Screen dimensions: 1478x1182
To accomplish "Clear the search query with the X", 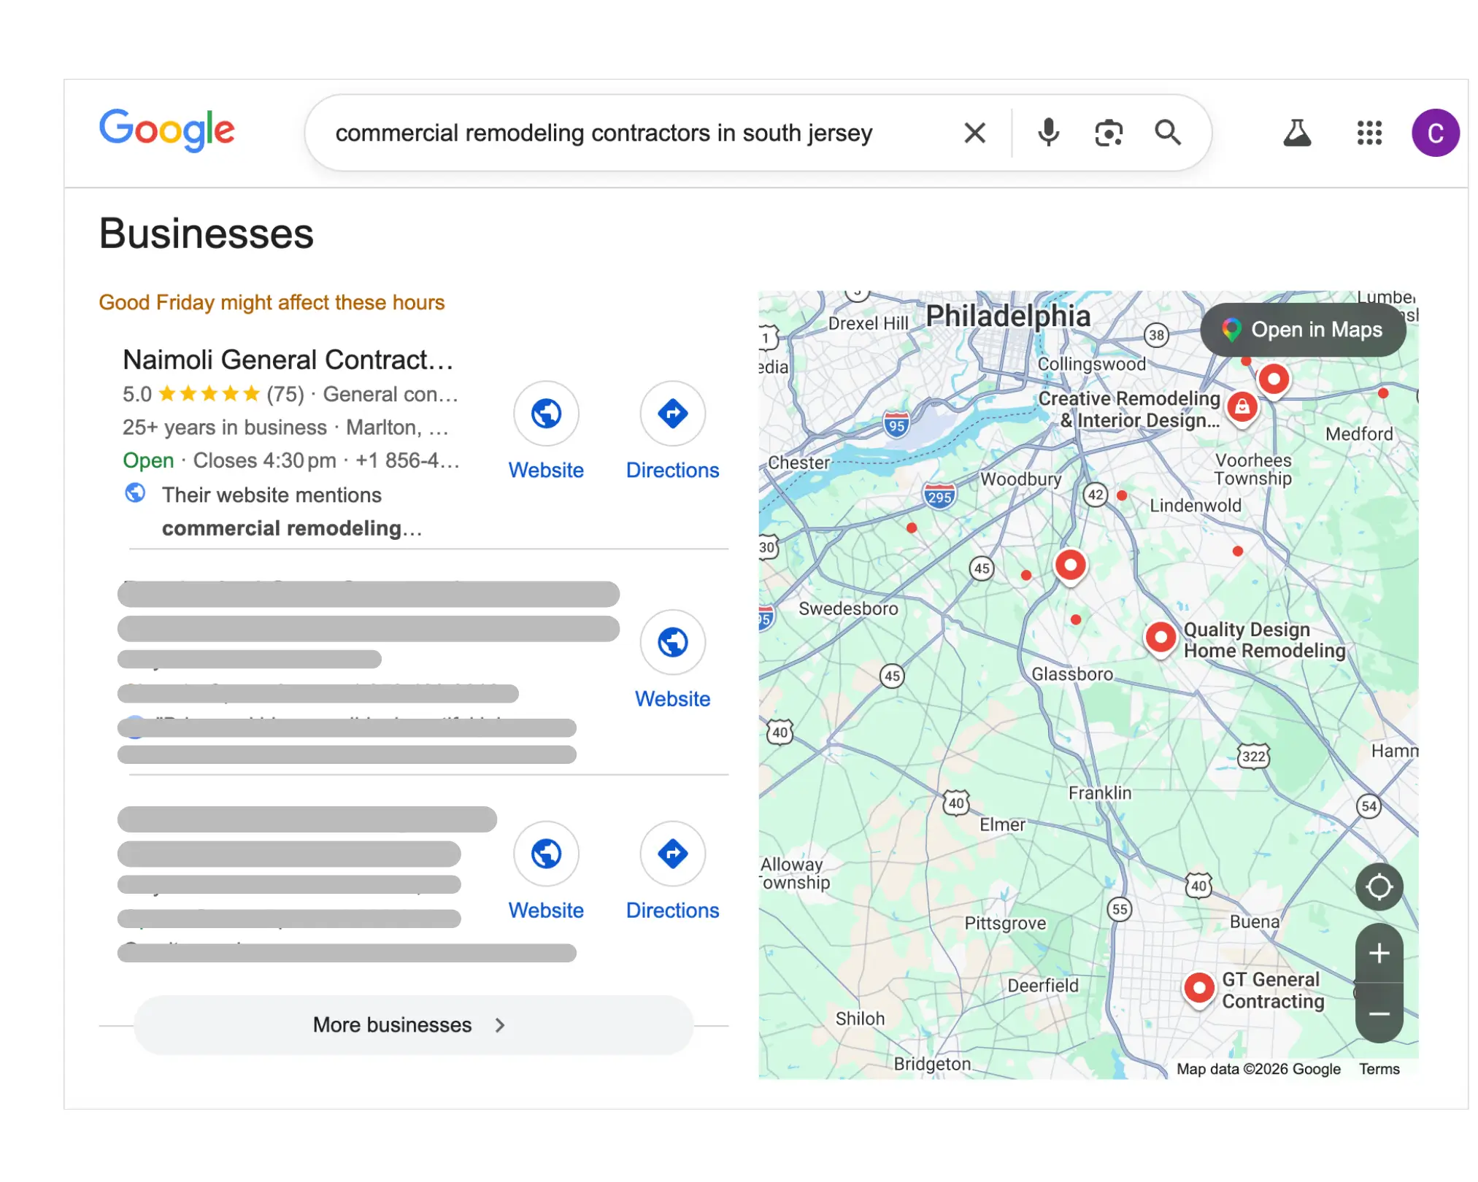I will (974, 132).
